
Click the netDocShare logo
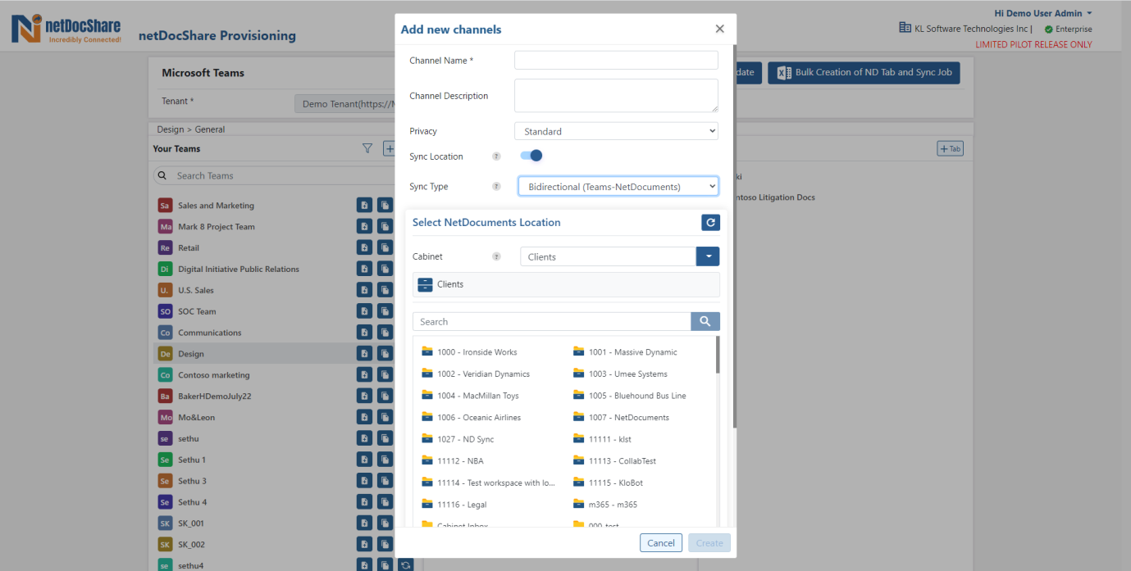coord(66,29)
